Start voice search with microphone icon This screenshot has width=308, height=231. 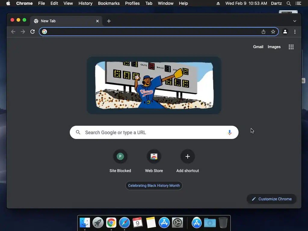point(229,132)
